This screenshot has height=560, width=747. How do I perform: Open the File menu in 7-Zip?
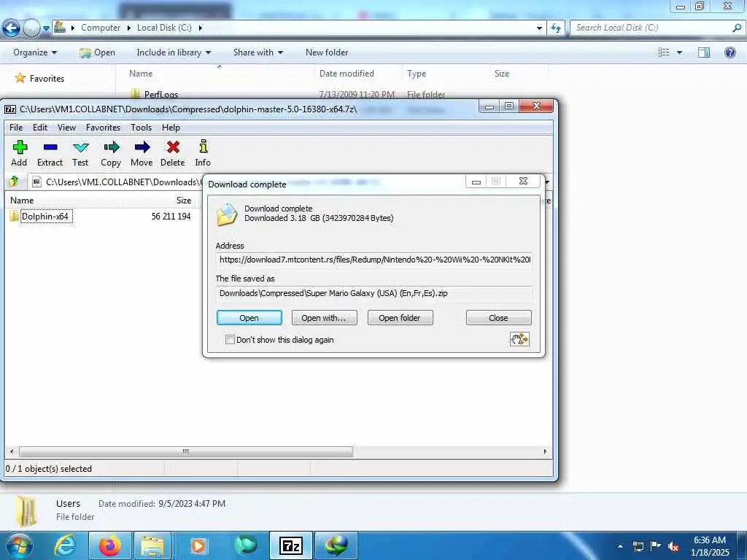pyautogui.click(x=16, y=127)
